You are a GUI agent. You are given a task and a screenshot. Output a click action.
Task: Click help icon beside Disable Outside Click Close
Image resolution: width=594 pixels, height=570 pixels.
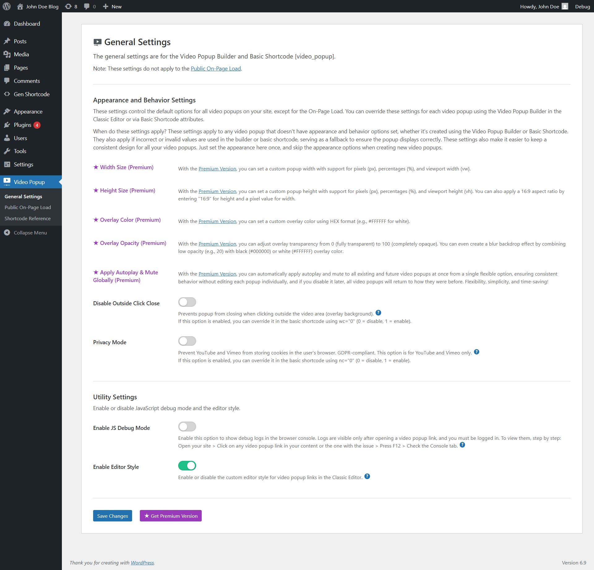378,313
